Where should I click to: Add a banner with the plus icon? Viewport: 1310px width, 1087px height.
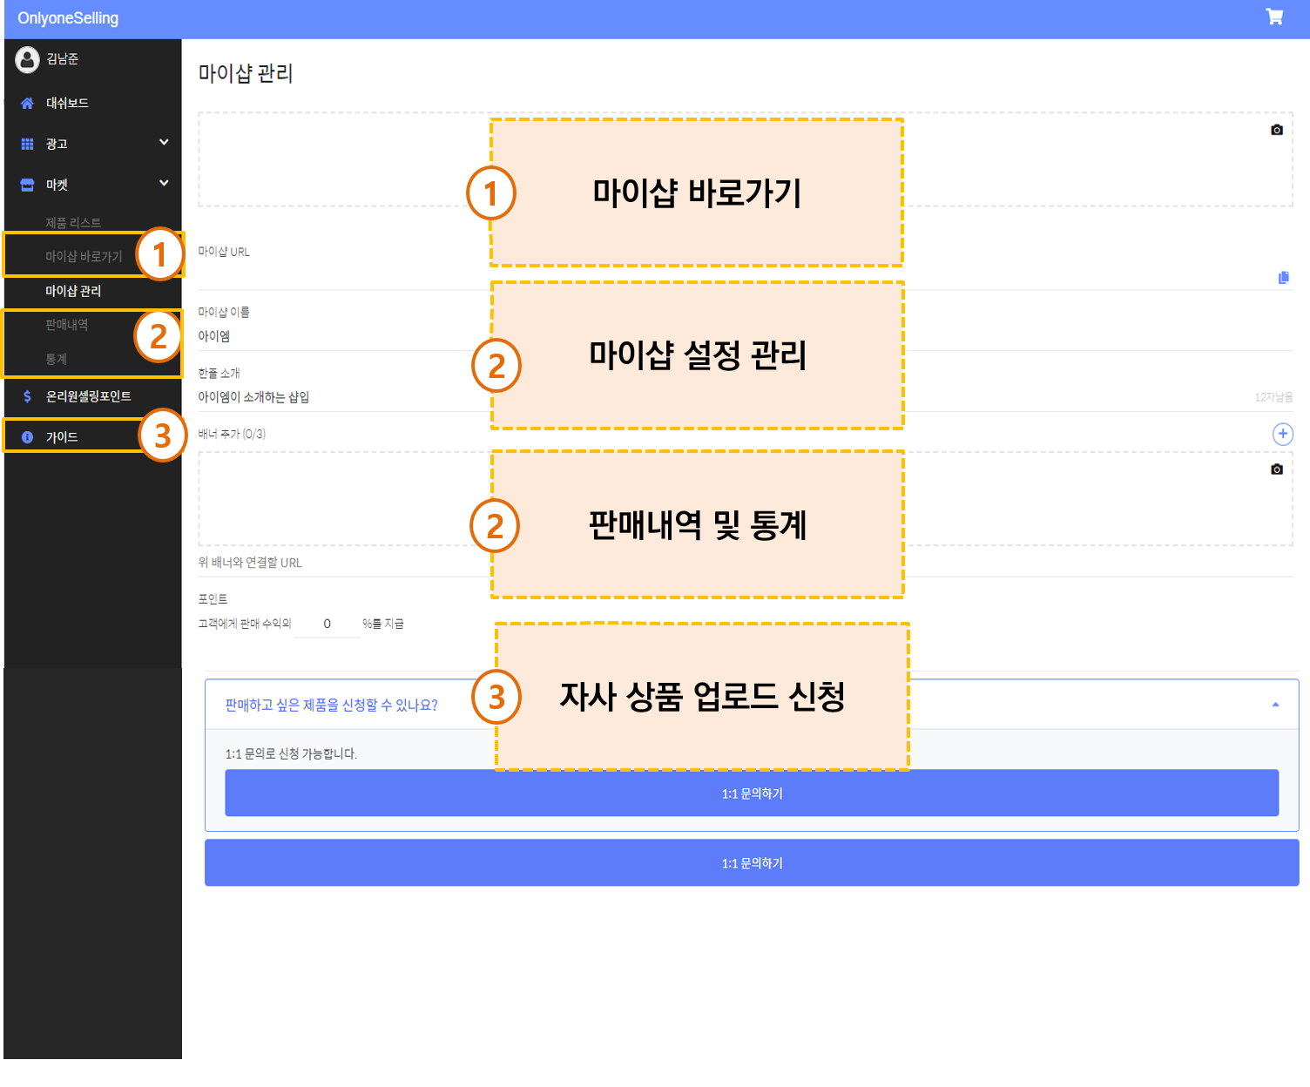1282,434
